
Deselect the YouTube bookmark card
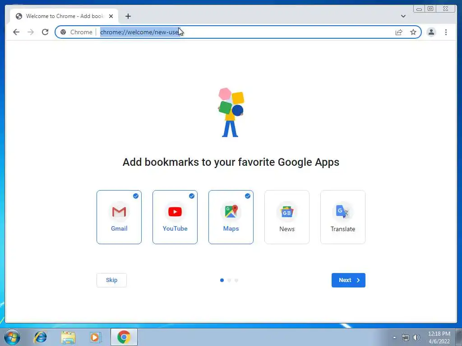click(x=175, y=217)
